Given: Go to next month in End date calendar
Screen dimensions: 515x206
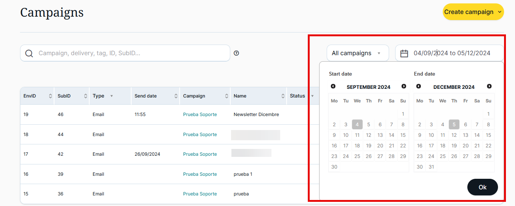Looking at the screenshot, I should click(489, 87).
